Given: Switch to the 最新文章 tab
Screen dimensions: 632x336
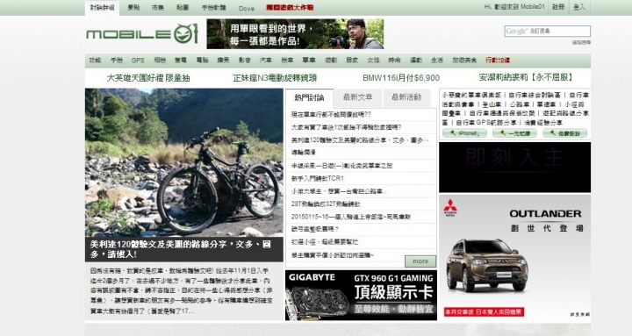Looking at the screenshot, I should click(358, 97).
